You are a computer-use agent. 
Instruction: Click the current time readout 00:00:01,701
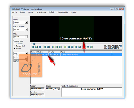(109, 46)
